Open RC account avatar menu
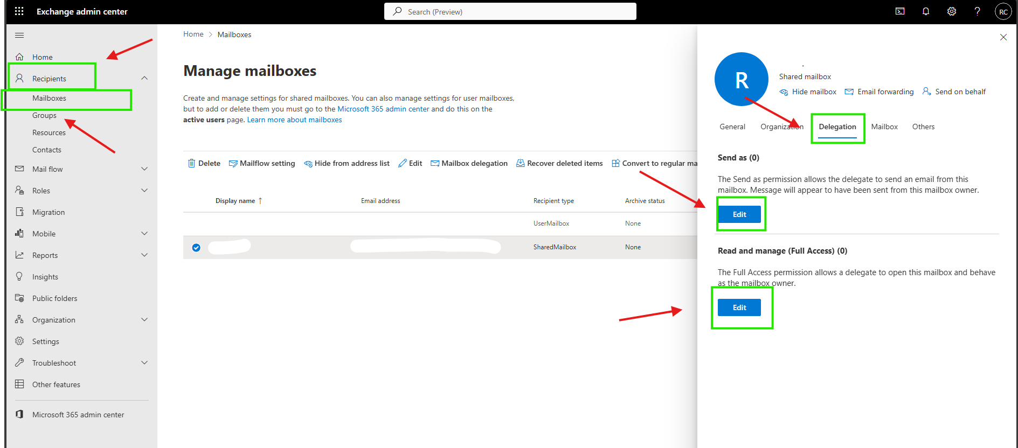Screen dimensions: 1018x448 click(x=1003, y=11)
